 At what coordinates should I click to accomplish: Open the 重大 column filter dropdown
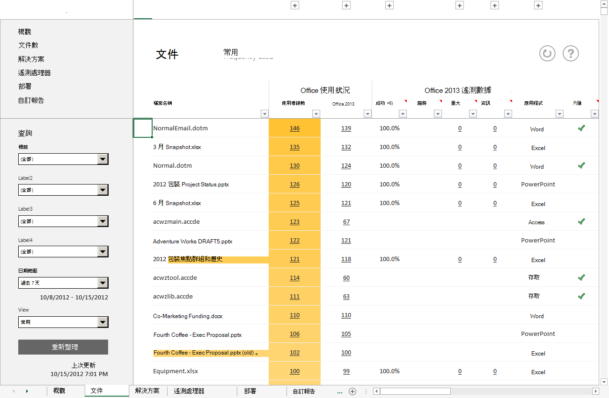pyautogui.click(x=473, y=114)
